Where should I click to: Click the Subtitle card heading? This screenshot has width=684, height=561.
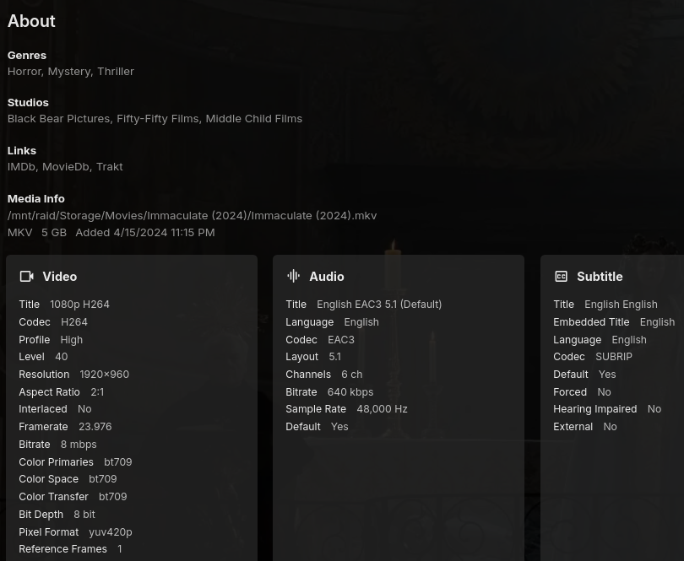pyautogui.click(x=600, y=277)
